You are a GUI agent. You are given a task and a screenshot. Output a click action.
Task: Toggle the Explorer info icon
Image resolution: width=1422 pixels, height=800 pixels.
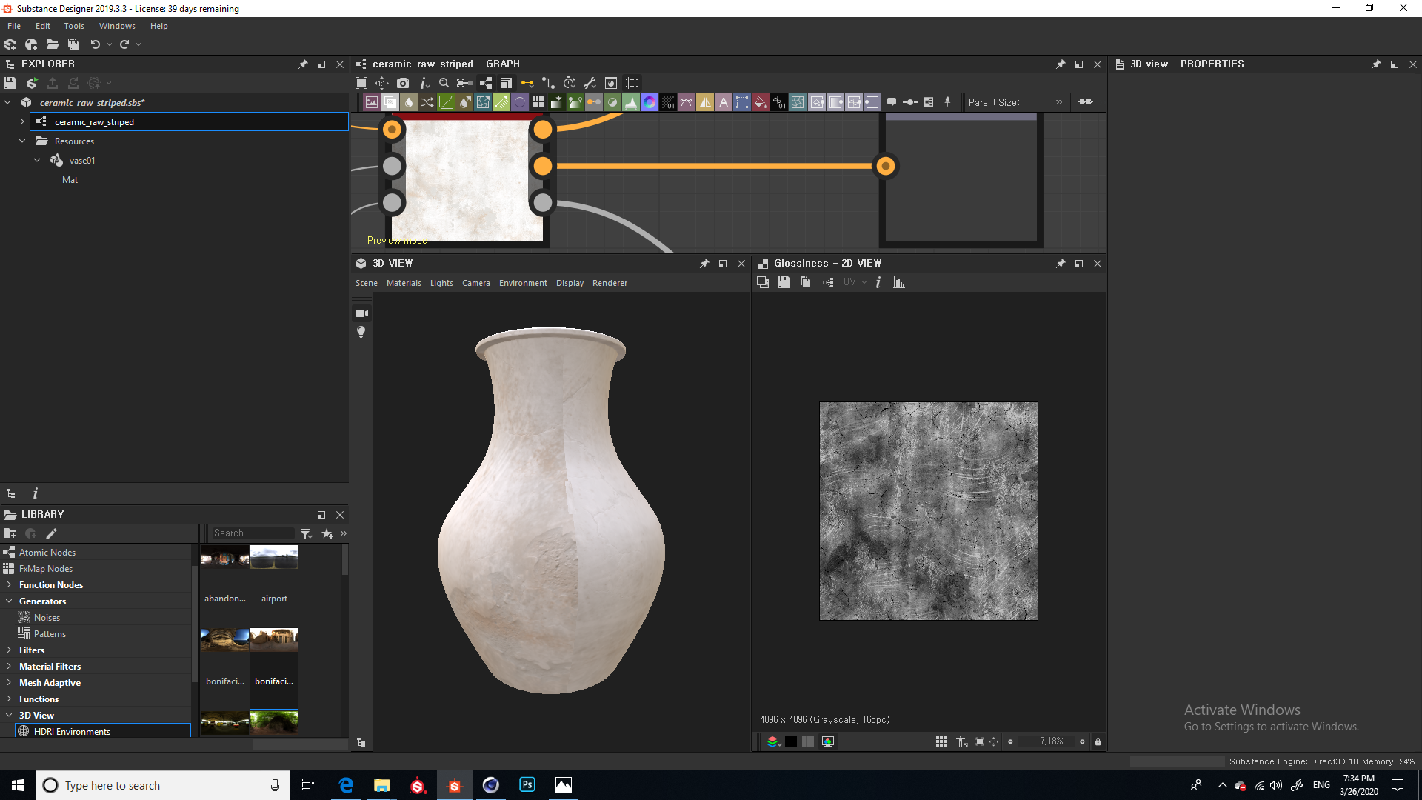(36, 493)
